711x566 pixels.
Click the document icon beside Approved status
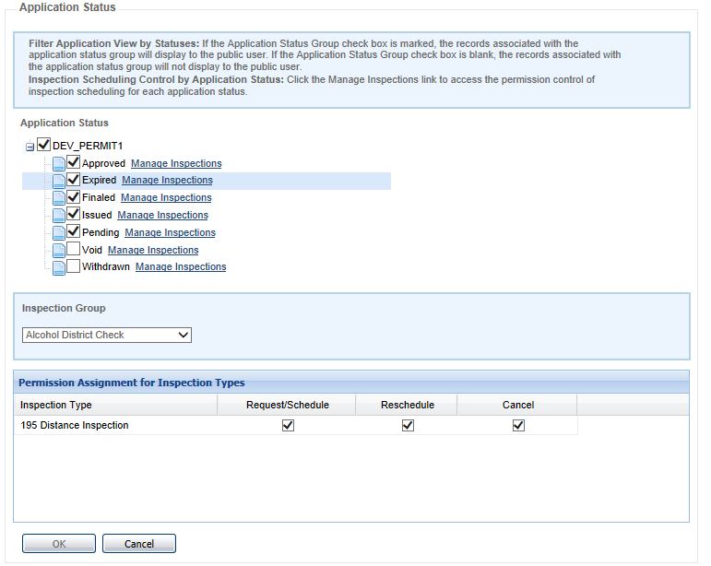click(59, 164)
